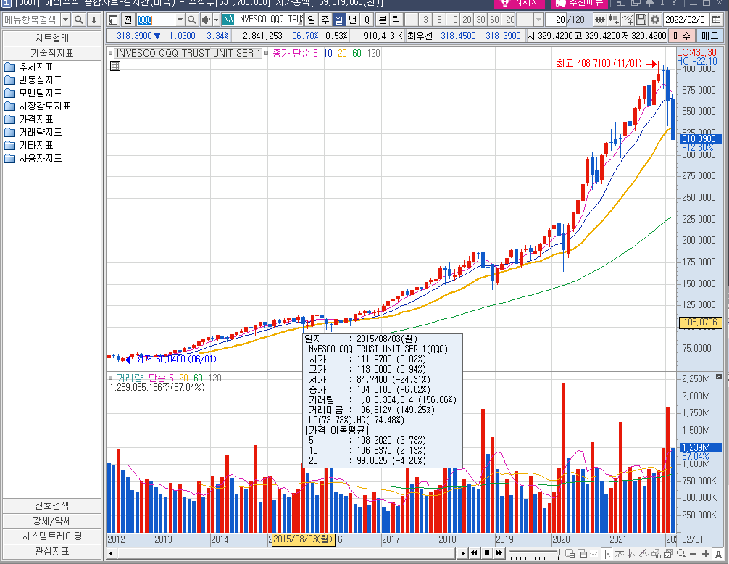The image size is (729, 564).
Task: Open the calendar date picker icon
Action: coord(717,20)
